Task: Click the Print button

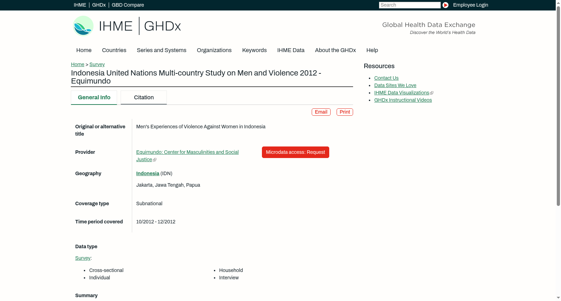Action: [x=345, y=112]
